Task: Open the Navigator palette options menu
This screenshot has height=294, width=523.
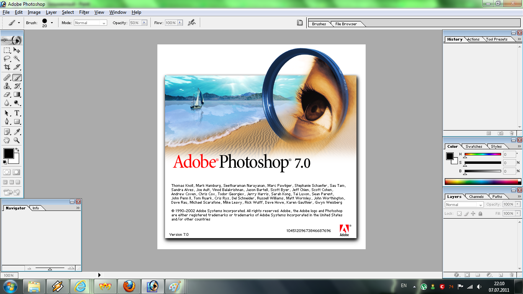Action: tap(78, 208)
